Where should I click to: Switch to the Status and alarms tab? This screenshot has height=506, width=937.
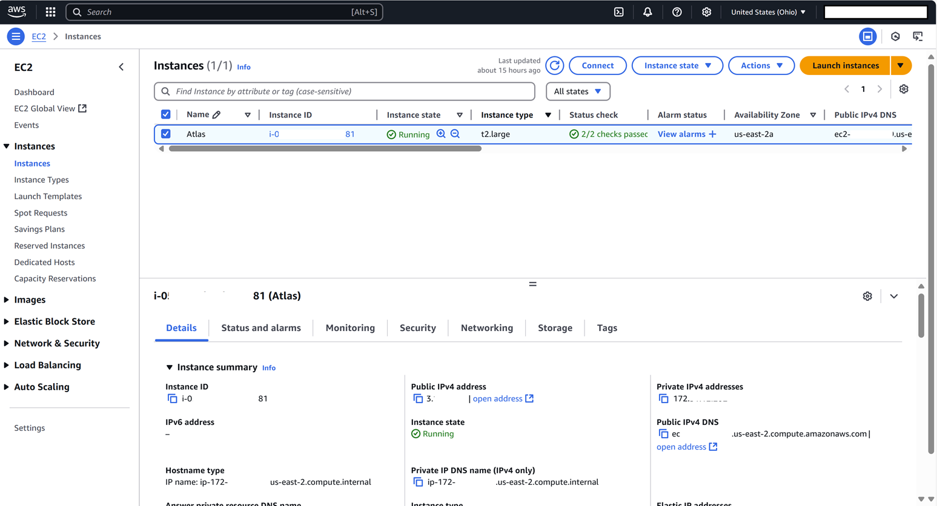tap(261, 328)
